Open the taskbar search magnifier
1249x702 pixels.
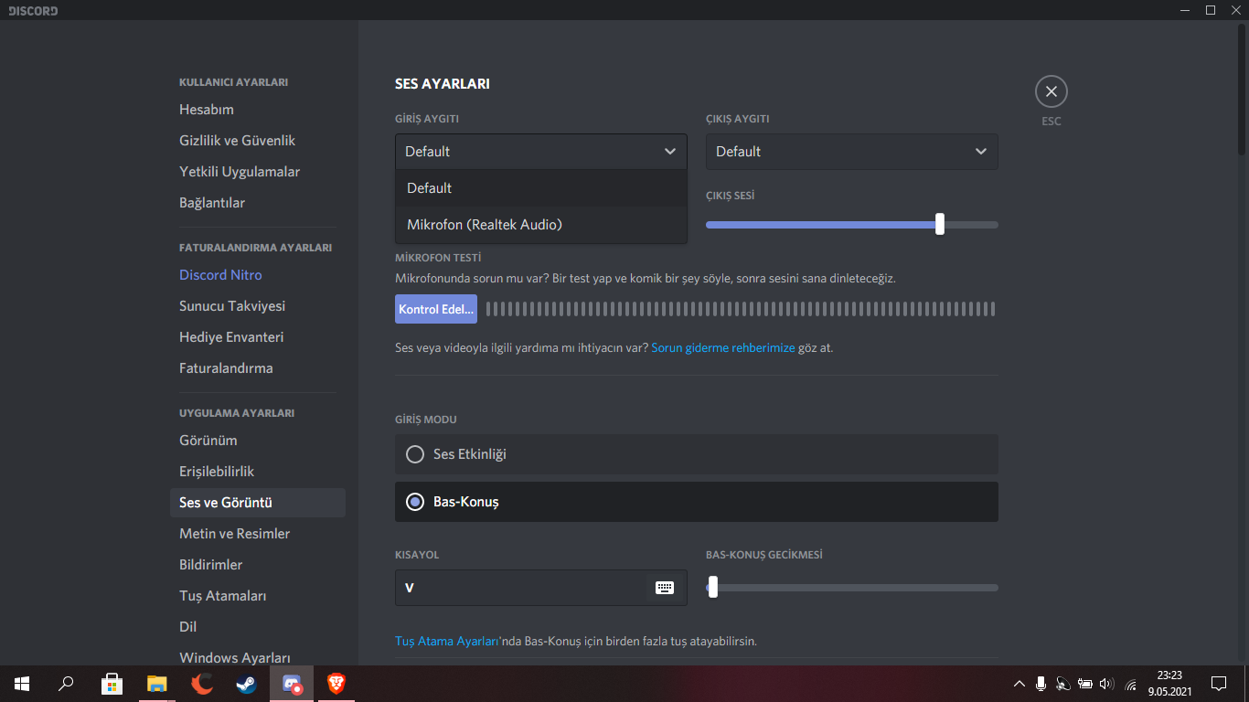pos(66,684)
